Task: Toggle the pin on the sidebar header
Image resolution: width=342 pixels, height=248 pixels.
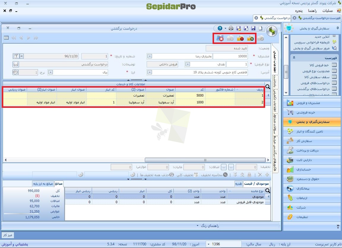Action: [338, 28]
